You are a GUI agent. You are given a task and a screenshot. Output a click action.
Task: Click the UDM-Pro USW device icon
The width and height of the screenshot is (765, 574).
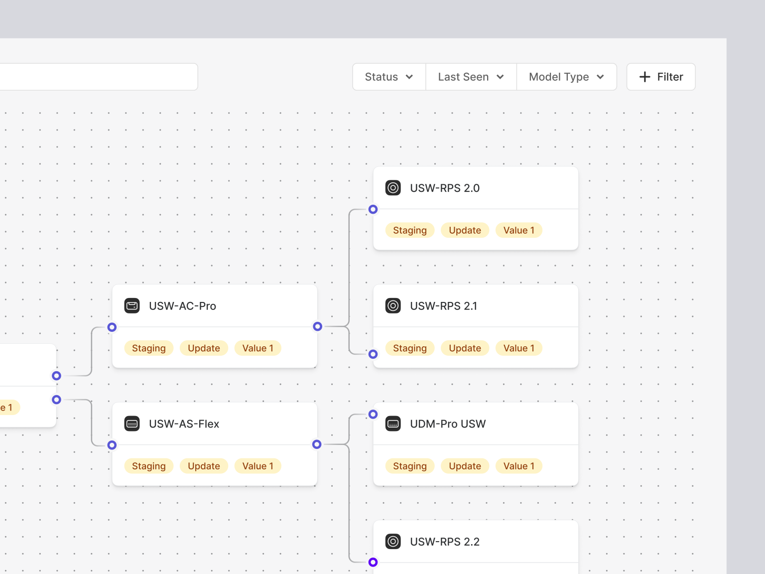click(x=393, y=424)
